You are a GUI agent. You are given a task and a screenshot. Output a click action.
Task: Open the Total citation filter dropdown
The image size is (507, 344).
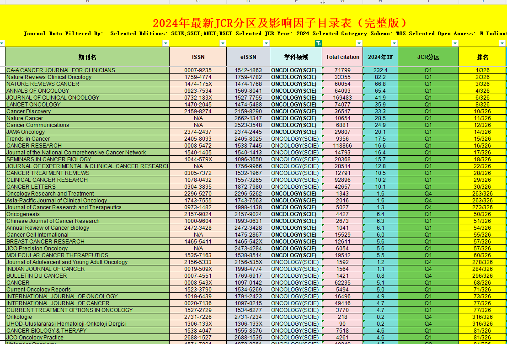(x=359, y=43)
